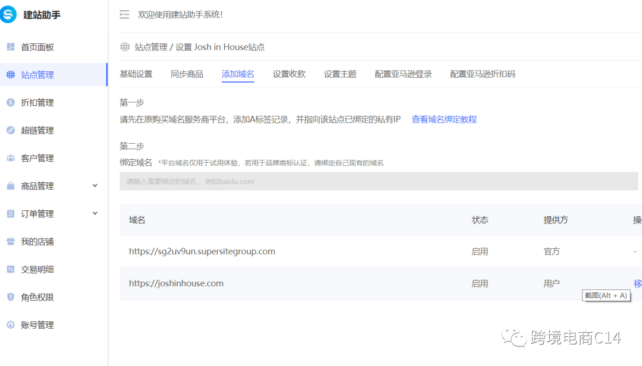Switch to the 配置亚马逊折扣码 tab
The height and width of the screenshot is (366, 642).
tap(482, 74)
